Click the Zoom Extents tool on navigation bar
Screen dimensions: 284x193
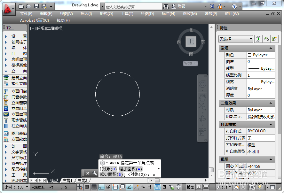pyautogui.click(x=202, y=106)
